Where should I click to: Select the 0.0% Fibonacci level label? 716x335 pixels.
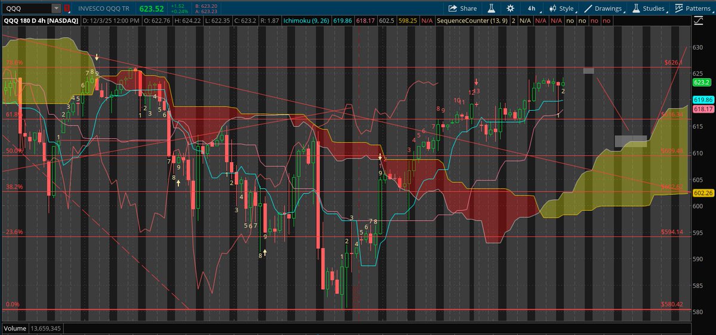coord(13,305)
